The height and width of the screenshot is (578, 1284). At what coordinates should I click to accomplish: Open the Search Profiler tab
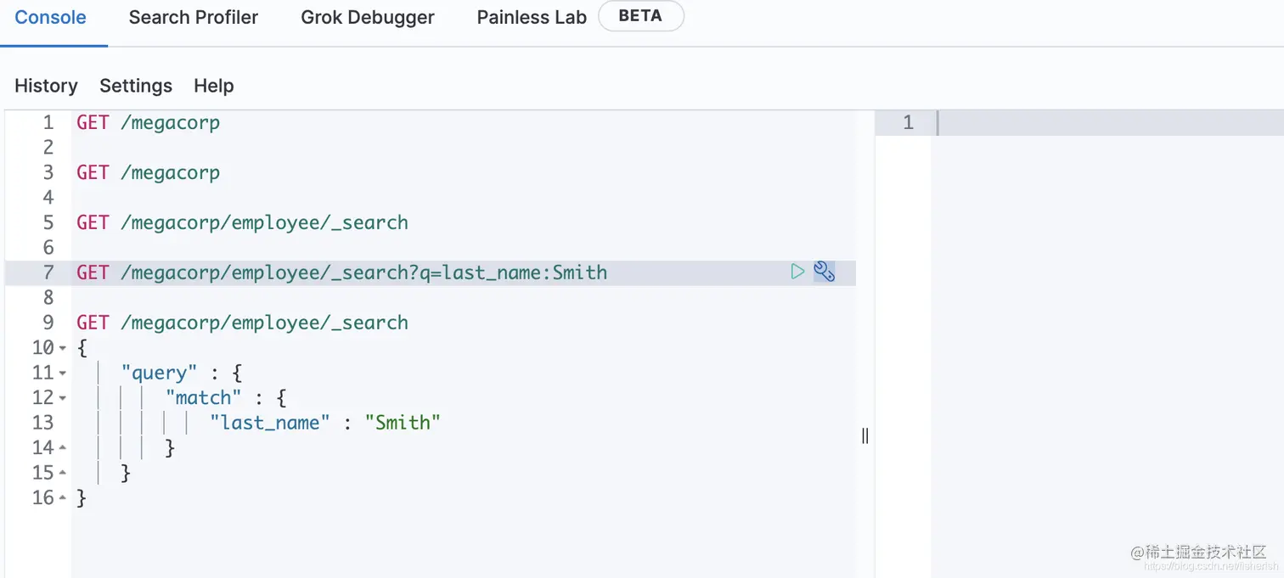pyautogui.click(x=194, y=17)
